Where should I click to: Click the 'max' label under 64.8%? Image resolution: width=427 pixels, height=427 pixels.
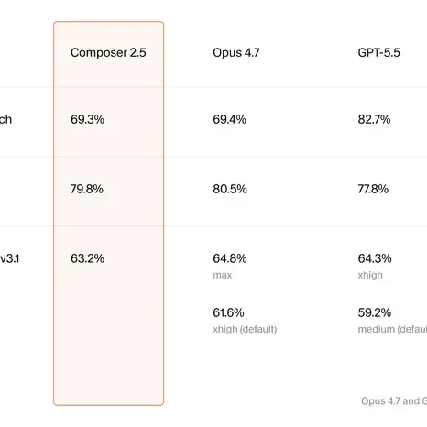pyautogui.click(x=223, y=275)
